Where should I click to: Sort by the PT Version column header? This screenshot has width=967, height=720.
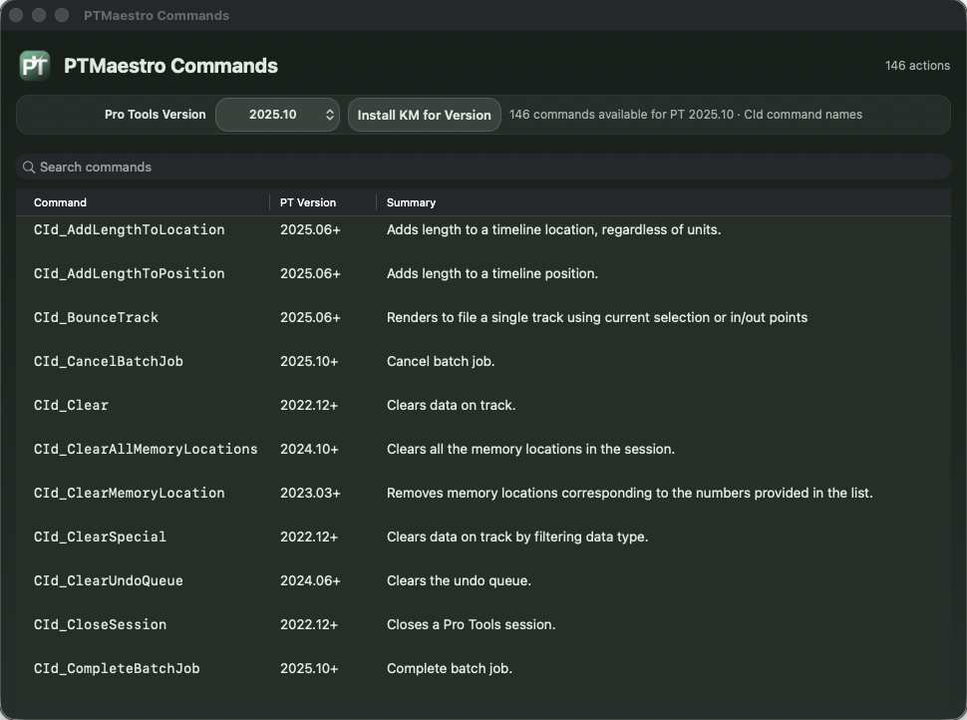pos(308,202)
